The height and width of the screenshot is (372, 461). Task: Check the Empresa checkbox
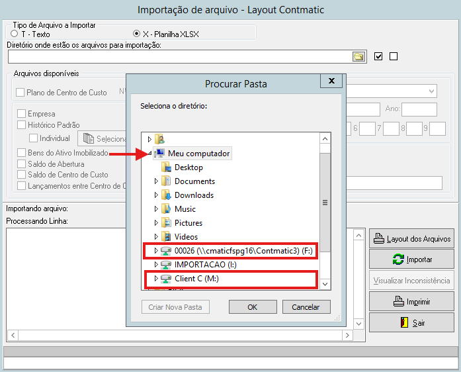coord(21,114)
